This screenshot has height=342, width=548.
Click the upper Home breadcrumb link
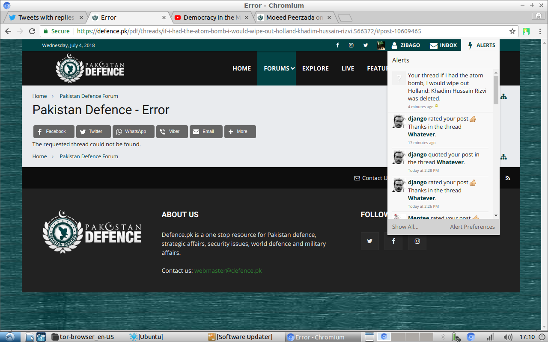click(40, 96)
